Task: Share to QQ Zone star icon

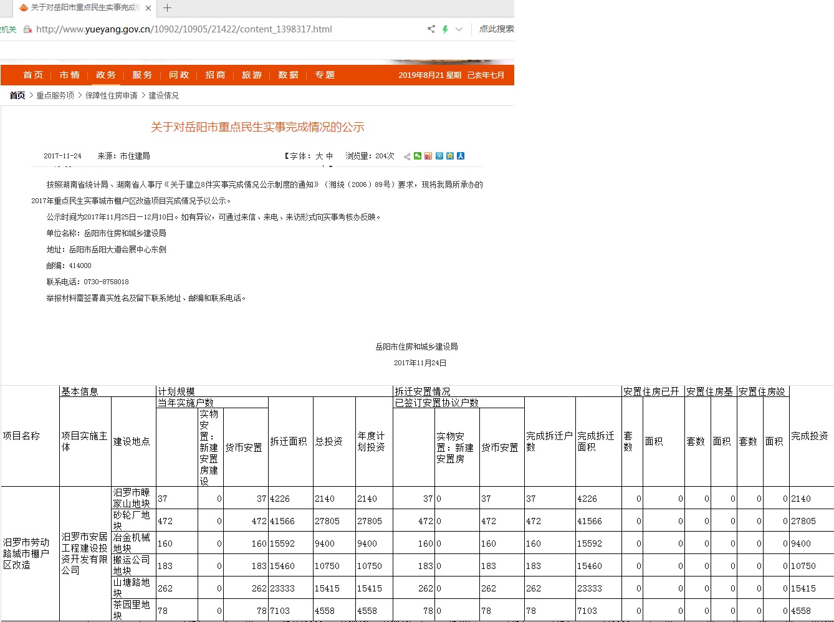Action: 450,156
